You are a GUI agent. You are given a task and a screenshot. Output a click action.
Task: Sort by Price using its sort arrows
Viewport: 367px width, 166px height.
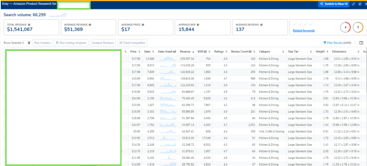pyautogui.click(x=140, y=52)
